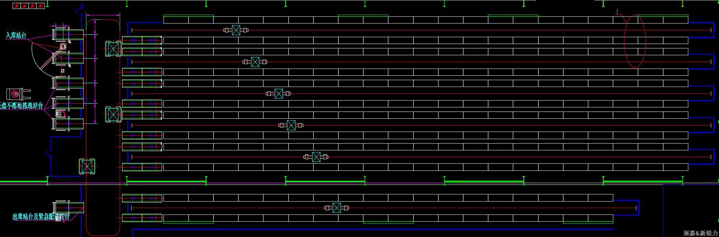The height and width of the screenshot is (237, 719).
Task: Select the lowest shuttle car on the loop's left side
Action: (x=87, y=166)
